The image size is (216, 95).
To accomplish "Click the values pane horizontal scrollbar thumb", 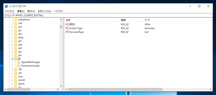I will pyautogui.click(x=115, y=89).
